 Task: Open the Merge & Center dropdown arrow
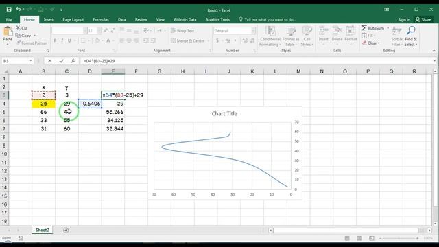click(x=209, y=41)
